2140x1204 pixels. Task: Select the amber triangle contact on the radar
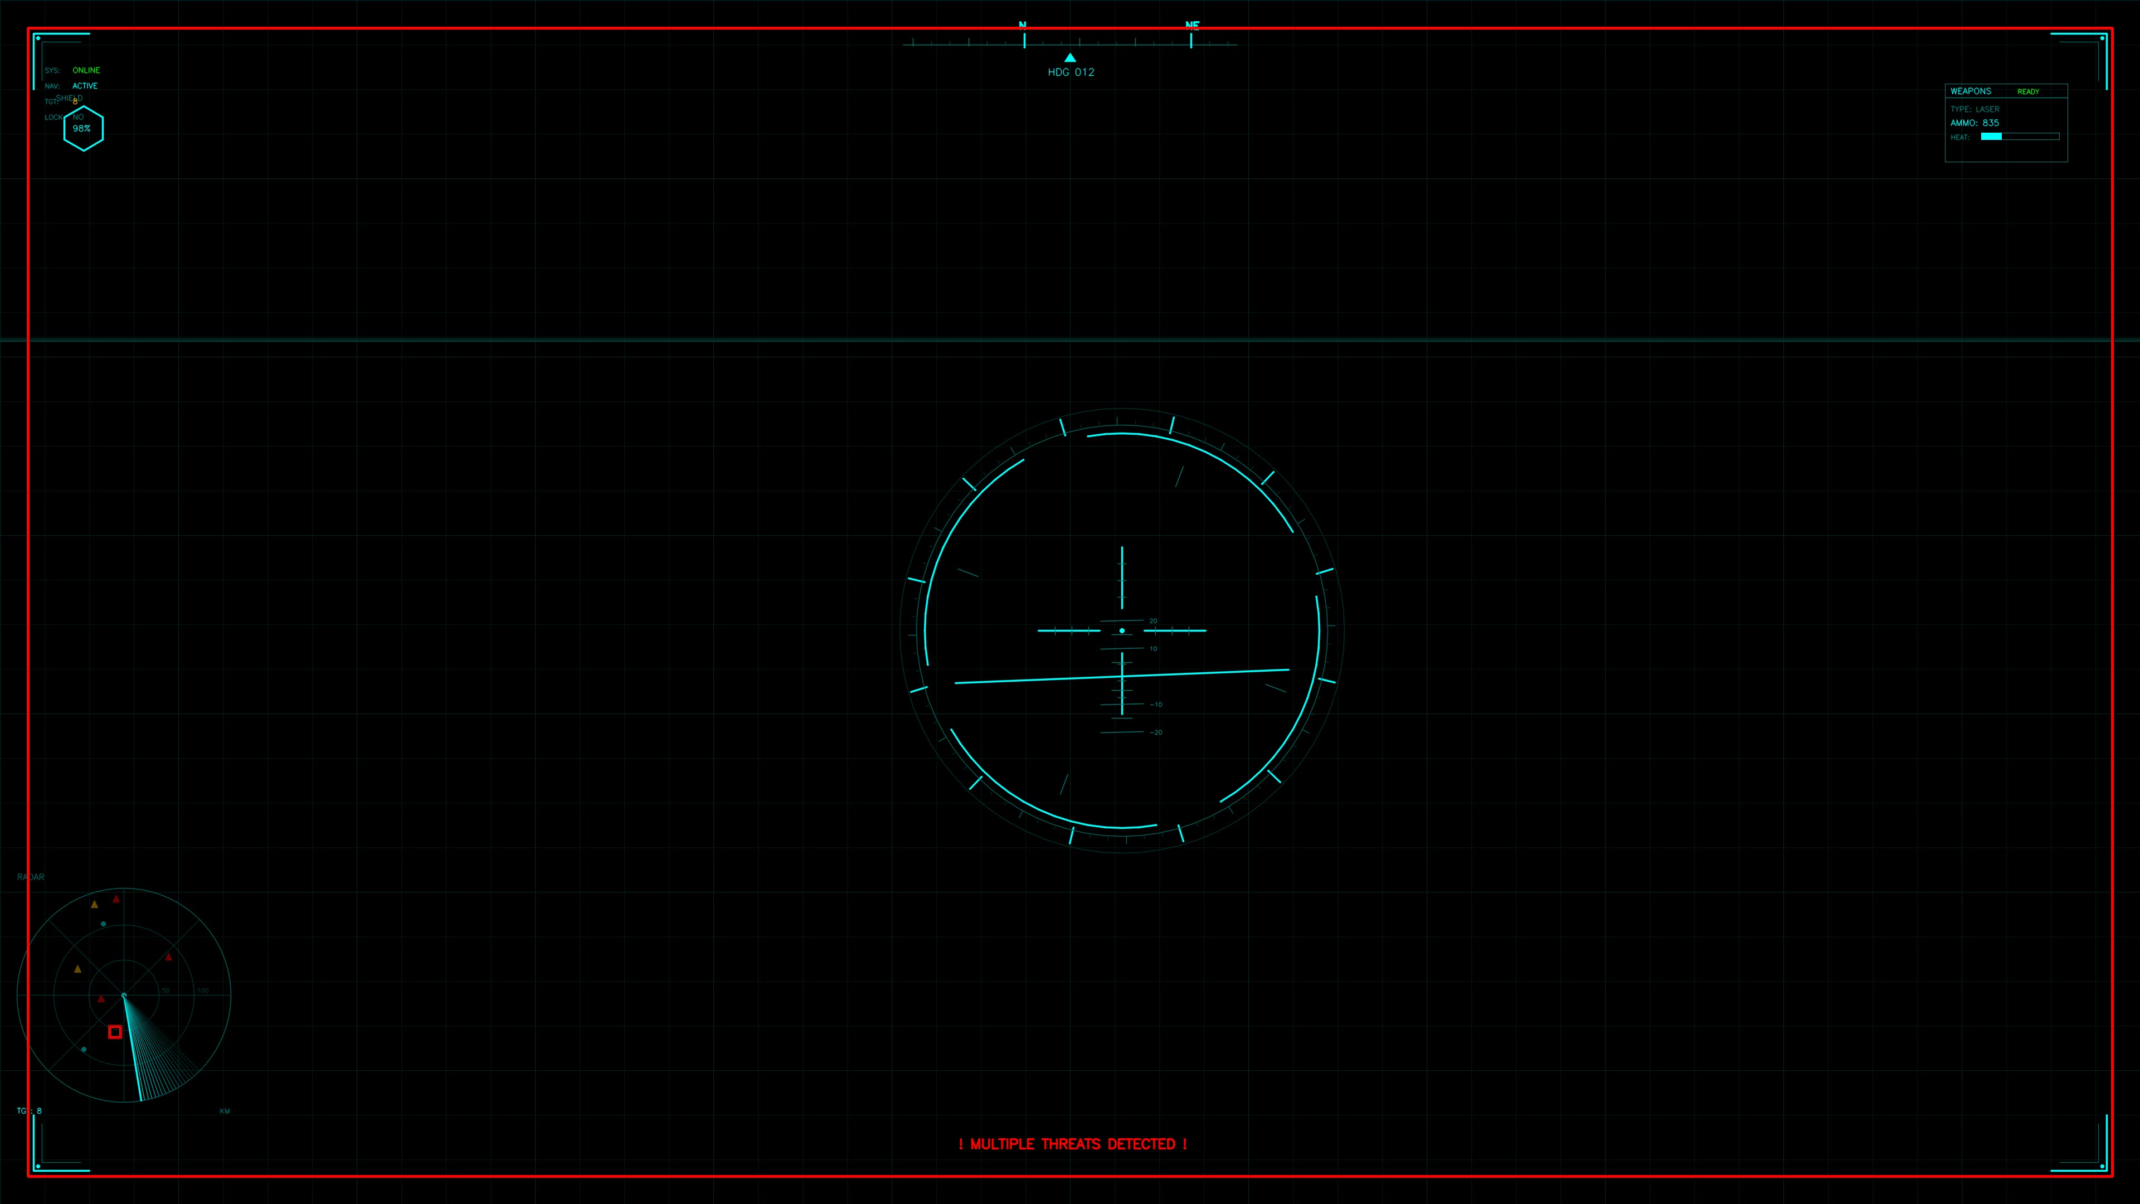click(x=95, y=906)
